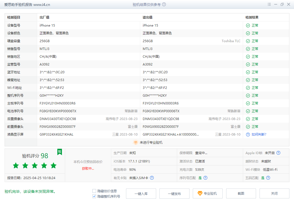Click the five-star rating row

35,165
